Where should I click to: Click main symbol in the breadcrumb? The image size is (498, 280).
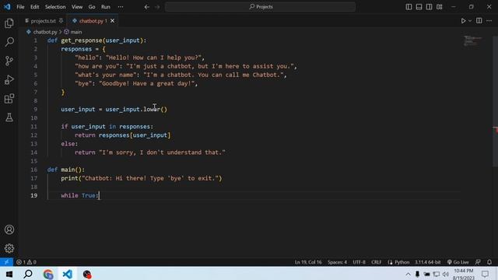[76, 32]
